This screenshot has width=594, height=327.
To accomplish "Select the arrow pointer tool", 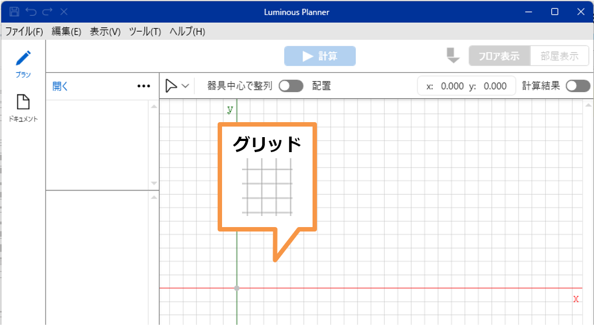I will pyautogui.click(x=172, y=86).
